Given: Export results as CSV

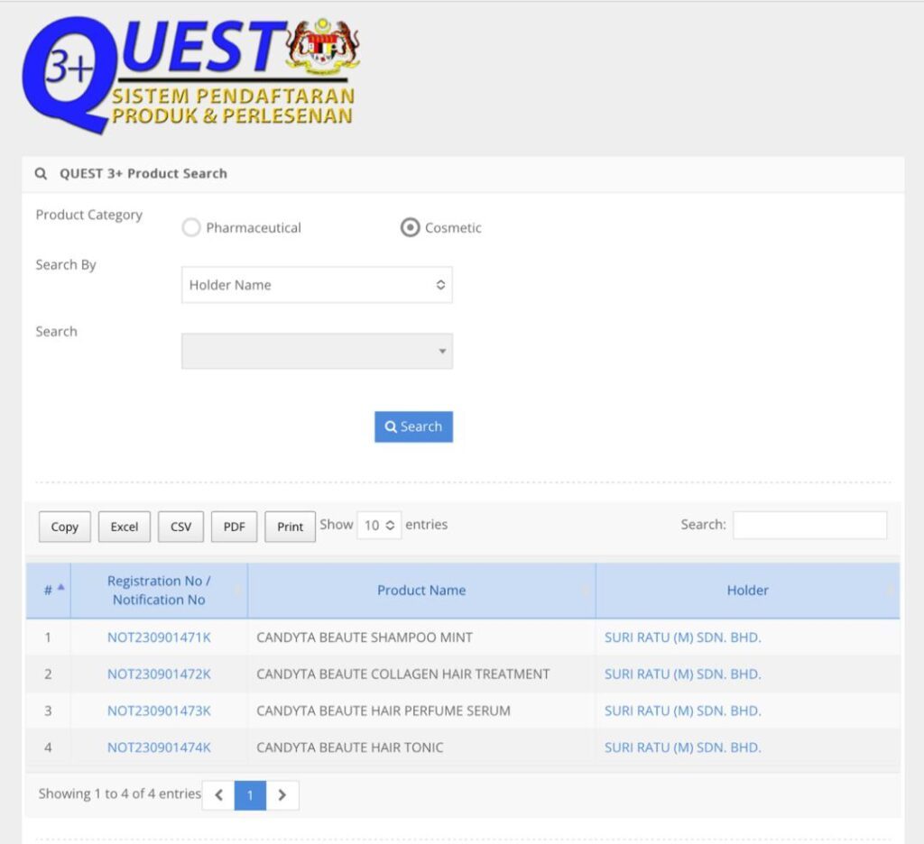Looking at the screenshot, I should click(x=180, y=527).
